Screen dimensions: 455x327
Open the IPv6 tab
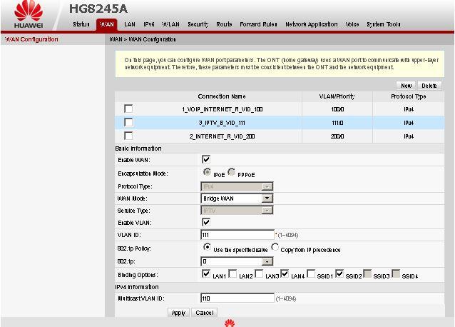(149, 24)
